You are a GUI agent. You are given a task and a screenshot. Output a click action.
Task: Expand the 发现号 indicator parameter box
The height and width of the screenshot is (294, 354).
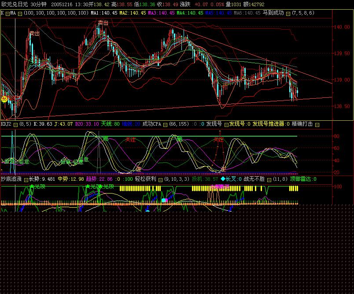pyautogui.click(x=226, y=125)
